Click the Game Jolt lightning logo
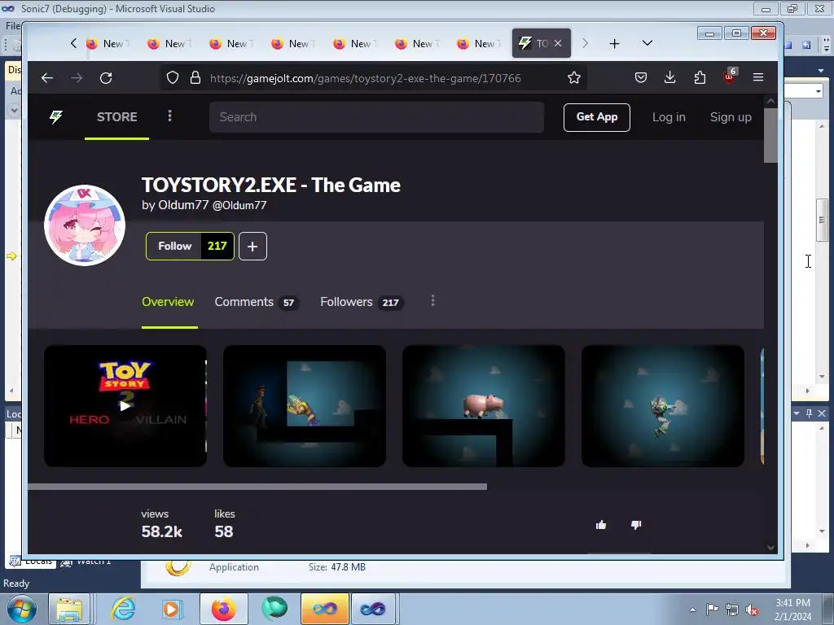This screenshot has width=834, height=625. [x=56, y=117]
